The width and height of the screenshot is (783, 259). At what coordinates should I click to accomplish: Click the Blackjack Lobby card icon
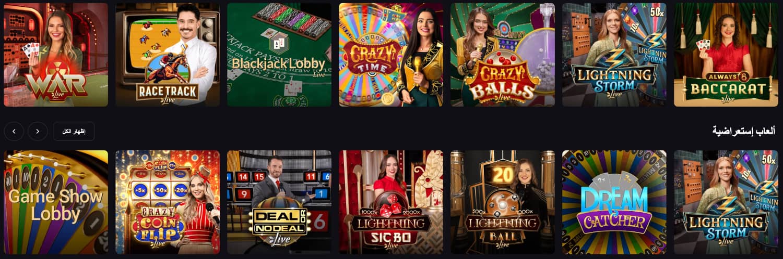[x=279, y=44]
